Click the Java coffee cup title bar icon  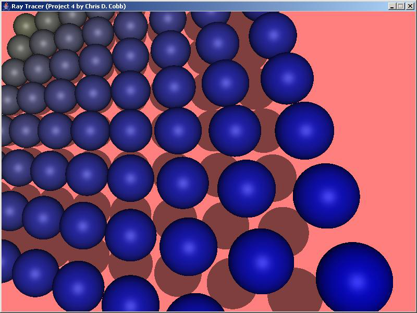tap(6, 6)
